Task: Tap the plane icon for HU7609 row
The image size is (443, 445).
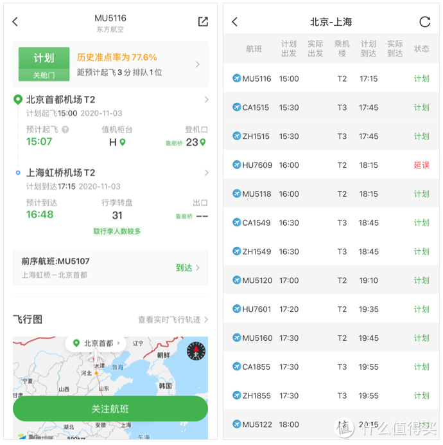Action: (236, 165)
